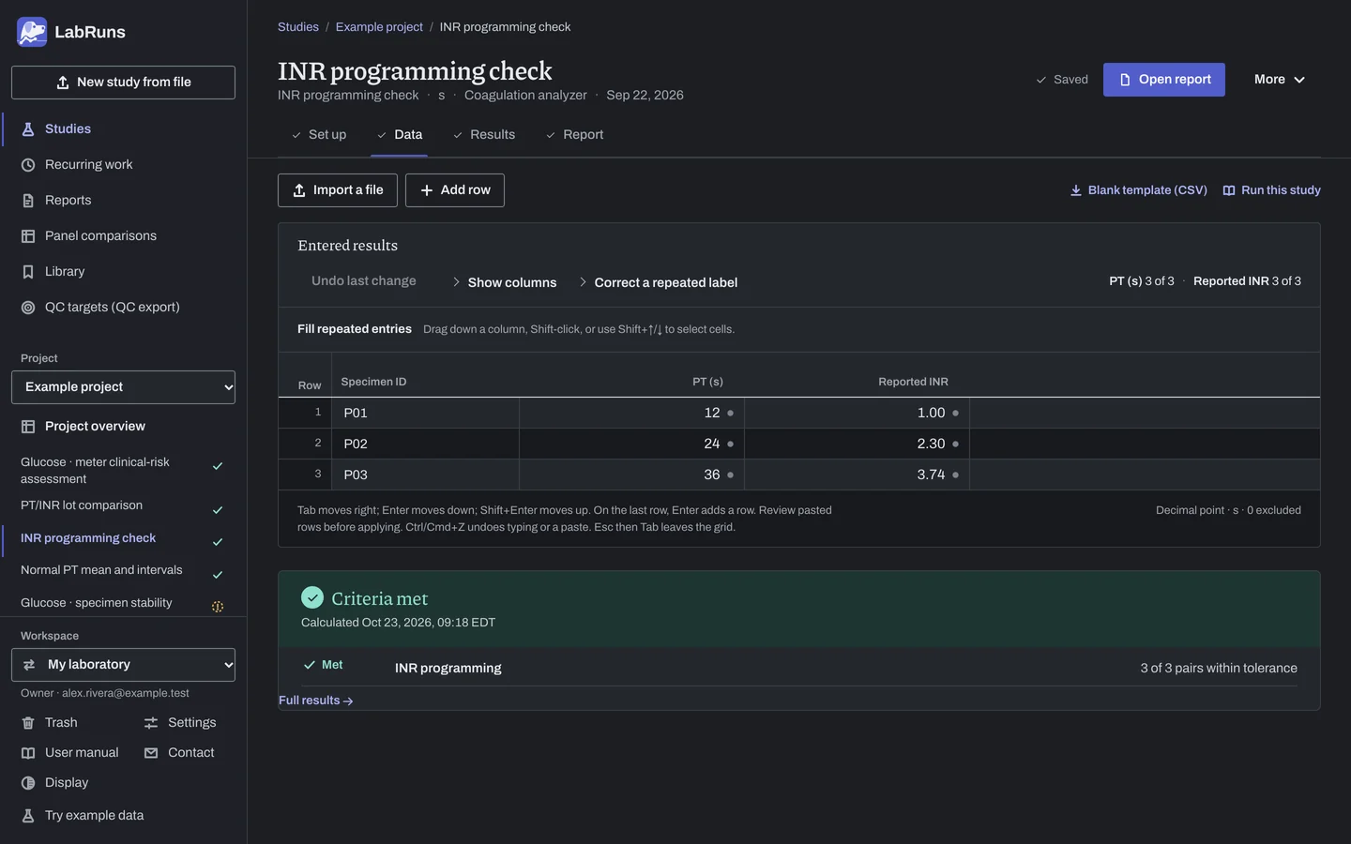The image size is (1351, 844).
Task: Open QC targets (QC export)
Action: pos(123,308)
